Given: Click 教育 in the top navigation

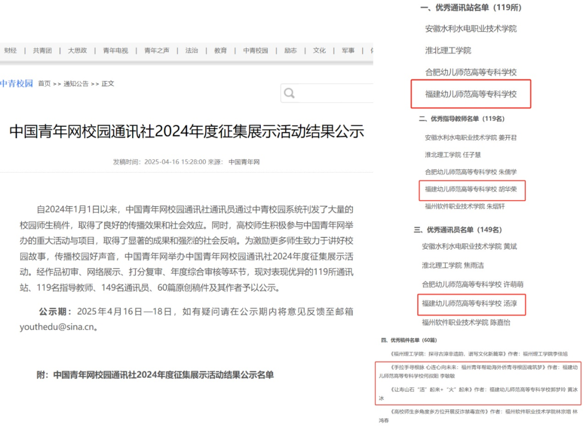Looking at the screenshot, I should coord(220,51).
